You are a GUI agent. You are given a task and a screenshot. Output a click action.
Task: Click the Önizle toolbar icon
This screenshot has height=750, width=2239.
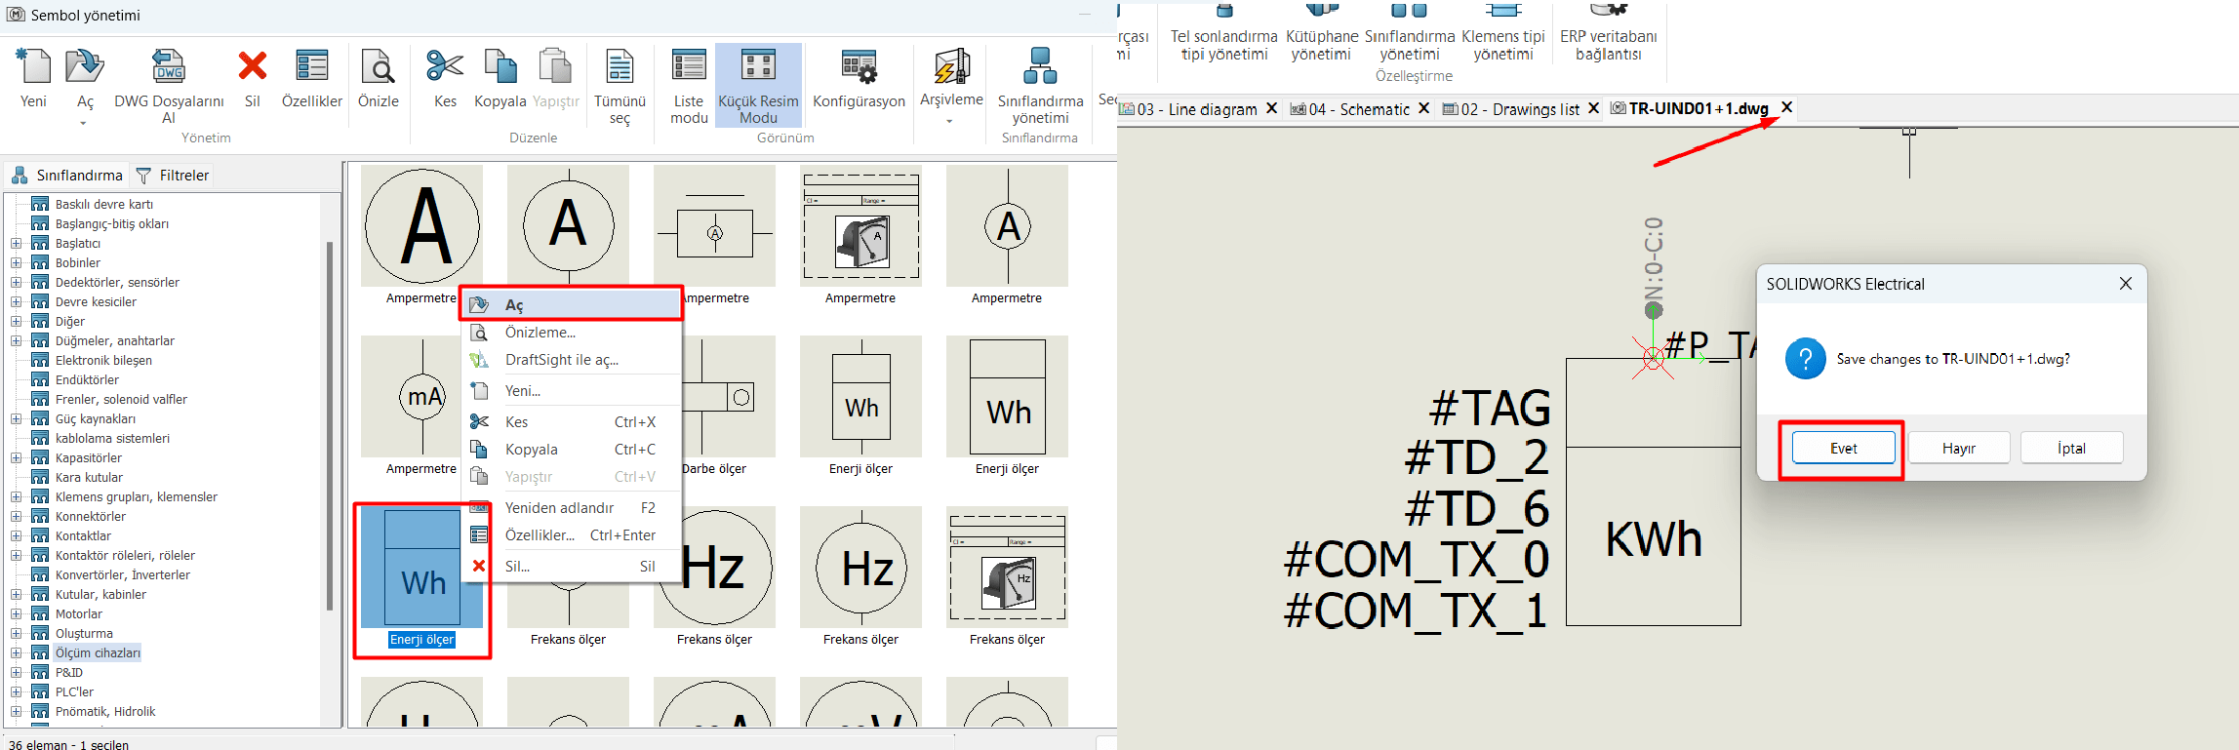coord(378,66)
